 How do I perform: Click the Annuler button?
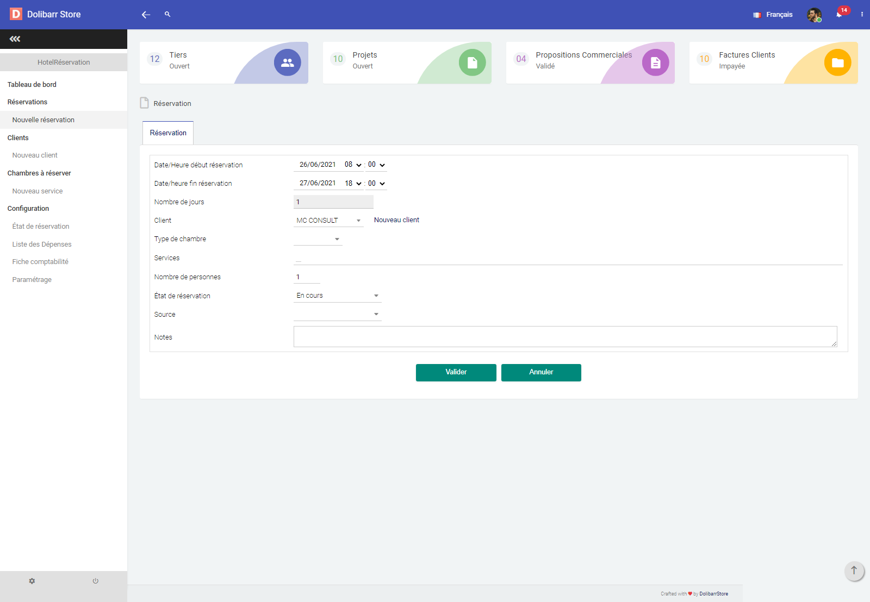pyautogui.click(x=541, y=373)
